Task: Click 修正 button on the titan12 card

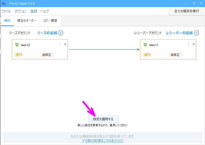Action: (x=47, y=55)
